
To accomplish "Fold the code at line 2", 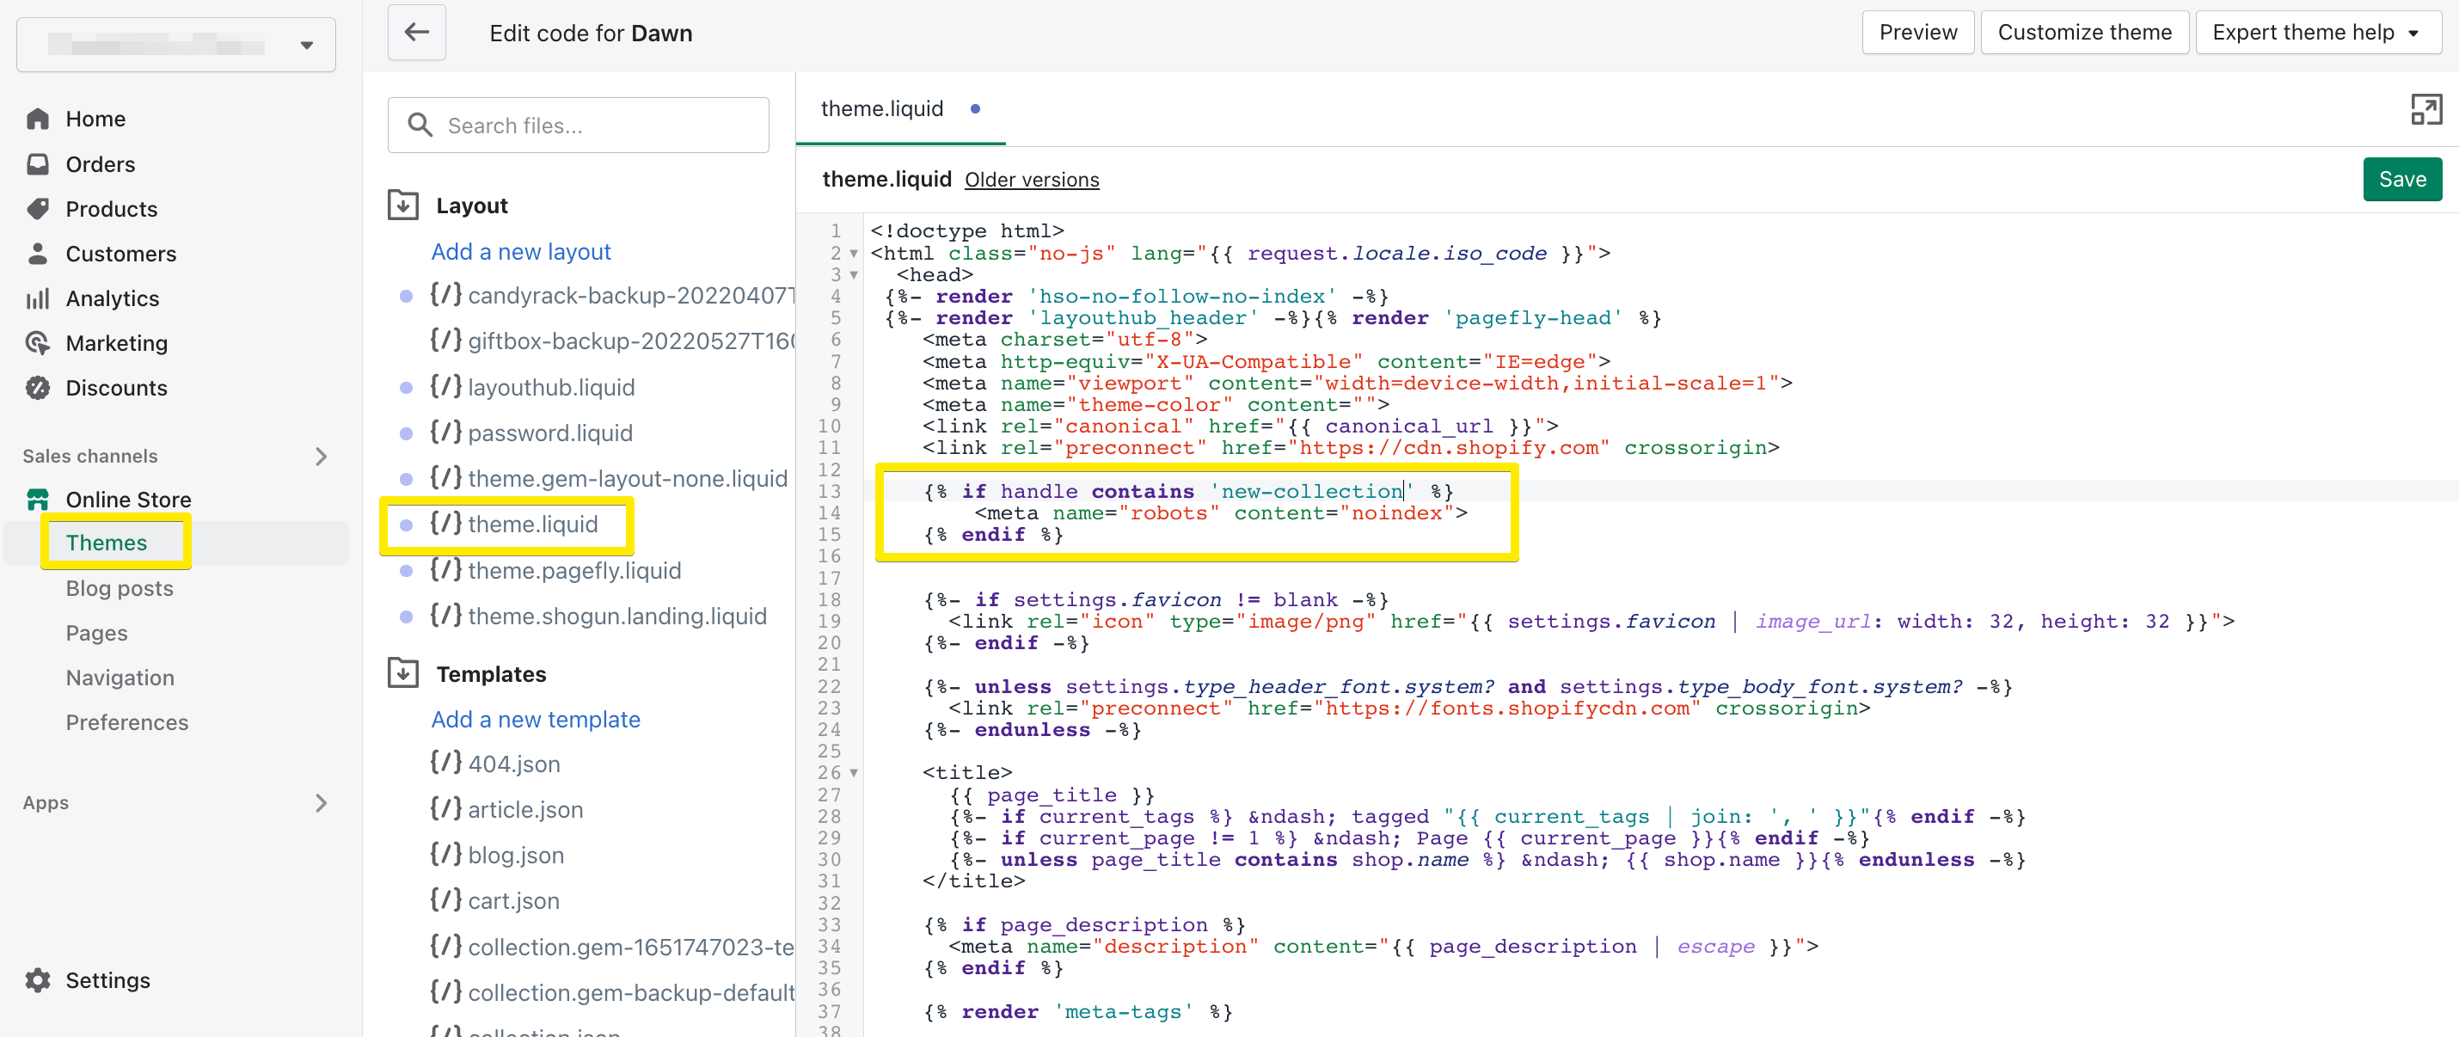I will click(x=854, y=254).
